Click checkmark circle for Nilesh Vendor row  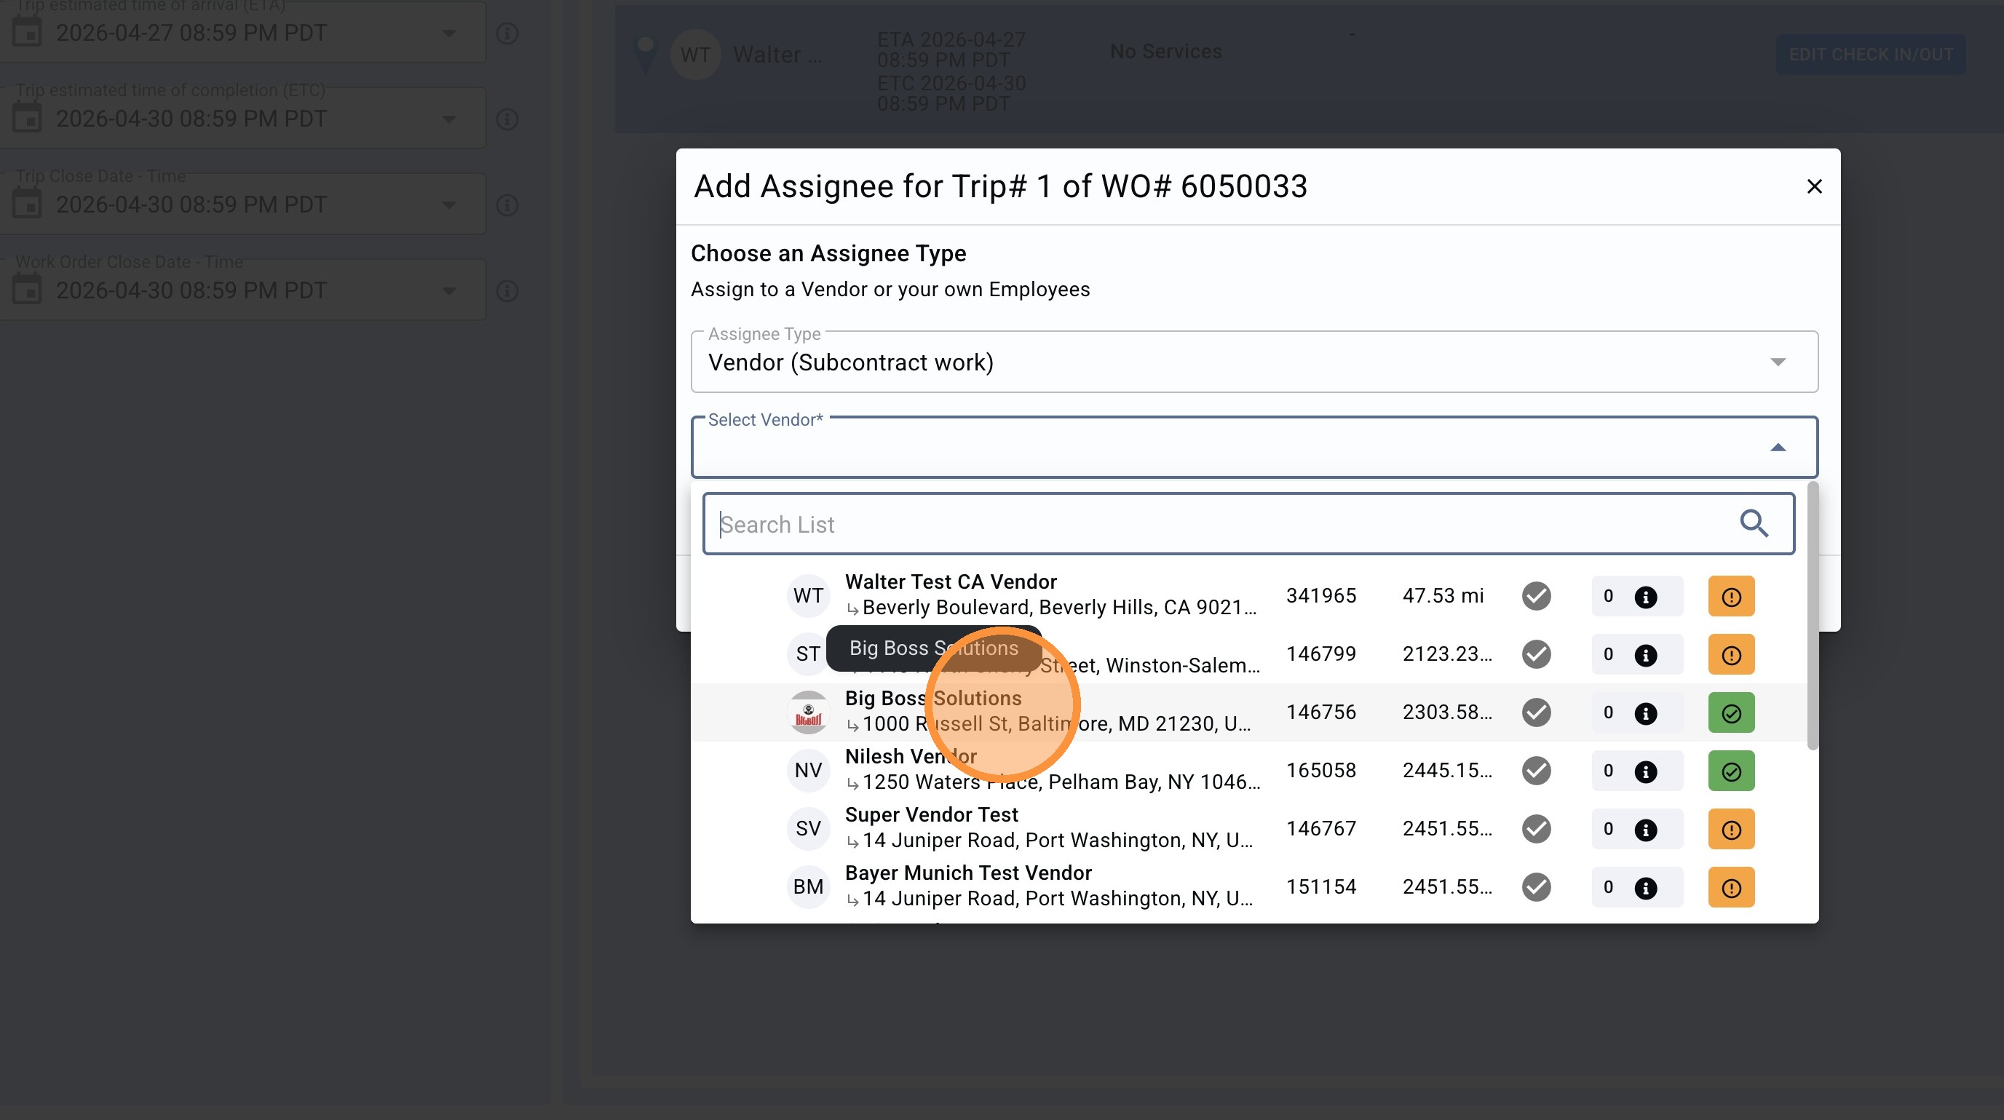click(1536, 771)
